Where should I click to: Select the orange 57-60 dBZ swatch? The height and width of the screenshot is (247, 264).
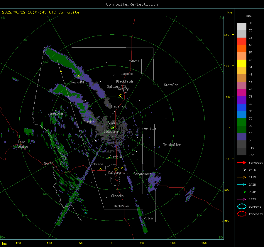click(242, 48)
